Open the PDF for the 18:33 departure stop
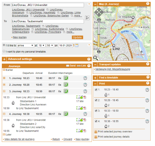This screenshot has width=155, height=146. tap(85, 97)
